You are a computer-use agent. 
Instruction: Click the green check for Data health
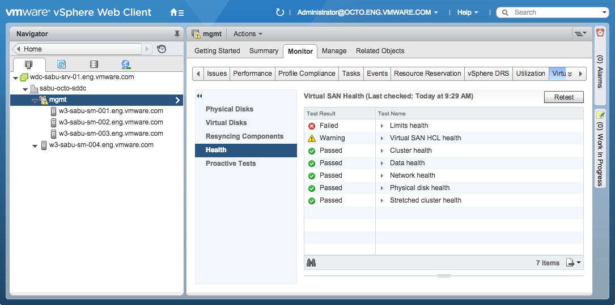[312, 164]
